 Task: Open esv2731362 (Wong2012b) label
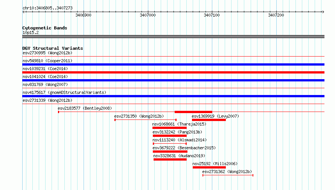[227, 172]
